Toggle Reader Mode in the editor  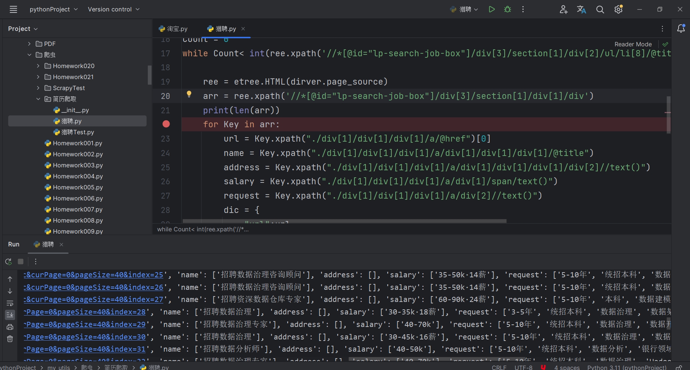click(x=633, y=44)
